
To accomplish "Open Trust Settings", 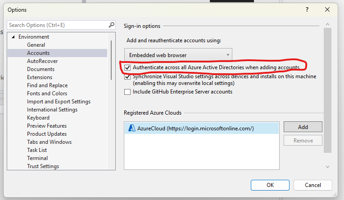I will click(x=43, y=166).
